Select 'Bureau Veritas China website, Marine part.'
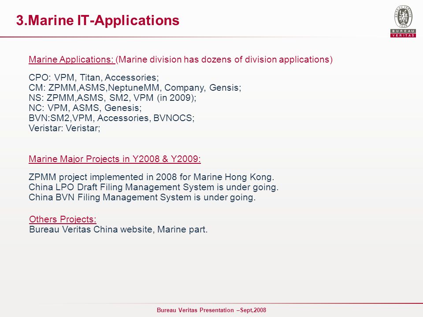 click(x=119, y=229)
